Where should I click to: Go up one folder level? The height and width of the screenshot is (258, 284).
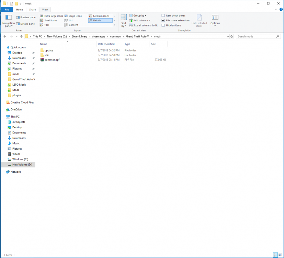coord(21,36)
